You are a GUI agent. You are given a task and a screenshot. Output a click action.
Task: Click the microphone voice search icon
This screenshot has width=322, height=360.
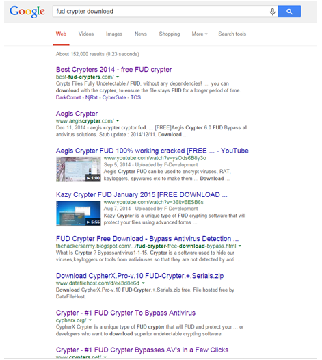point(272,12)
